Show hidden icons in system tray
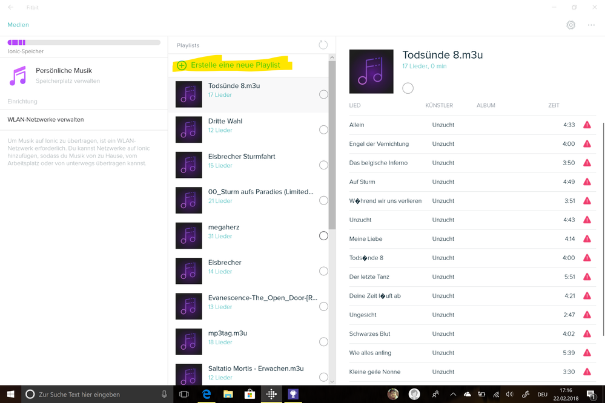The width and height of the screenshot is (605, 403). tap(452, 395)
